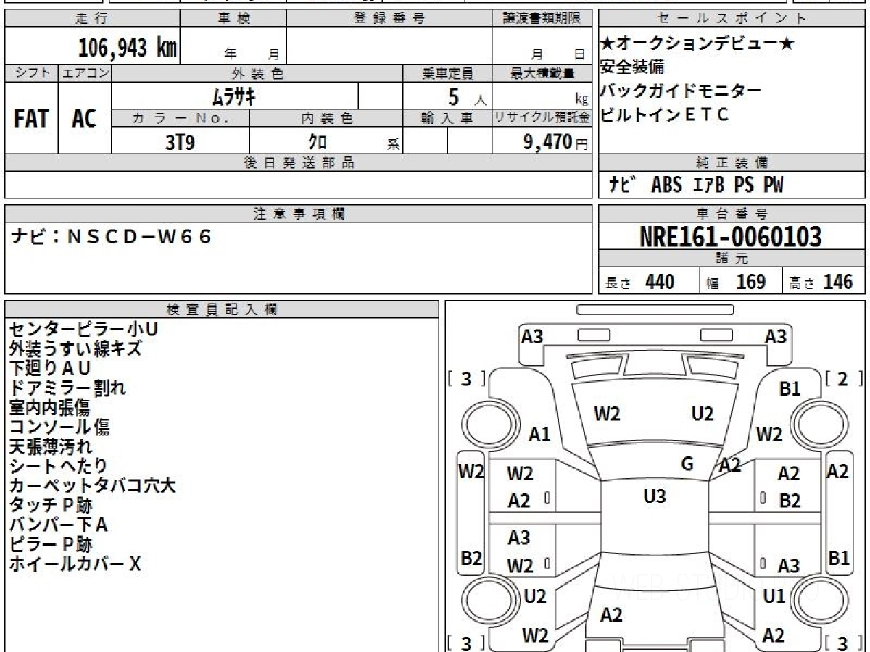
Task: Click the seating capacity 5 人
Action: coord(468,96)
